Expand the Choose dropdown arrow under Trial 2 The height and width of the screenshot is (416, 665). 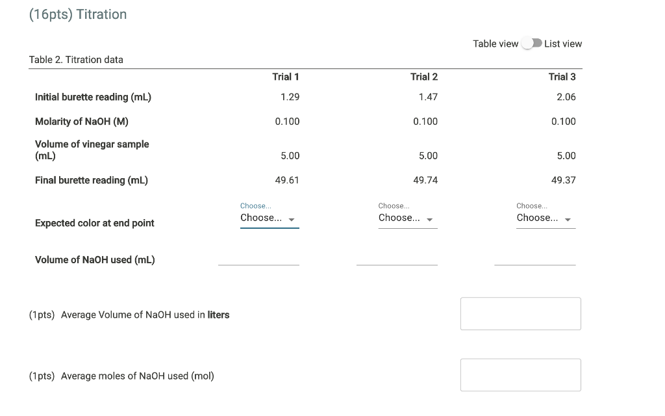[x=430, y=219]
